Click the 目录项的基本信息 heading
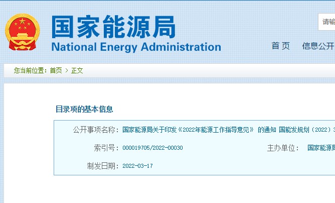The width and height of the screenshot is (335, 203). pos(84,109)
